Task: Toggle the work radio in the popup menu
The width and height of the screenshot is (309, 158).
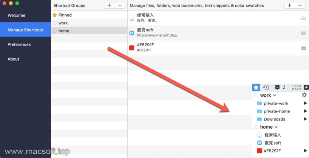Action: click(x=256, y=96)
